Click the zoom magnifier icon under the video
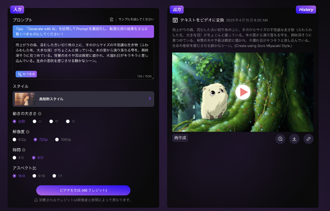This screenshot has width=330, height=211. click(280, 138)
